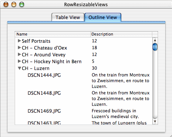This screenshot has width=172, height=137.
Task: Select the Self Portraits row label
Action: pyautogui.click(x=36, y=41)
